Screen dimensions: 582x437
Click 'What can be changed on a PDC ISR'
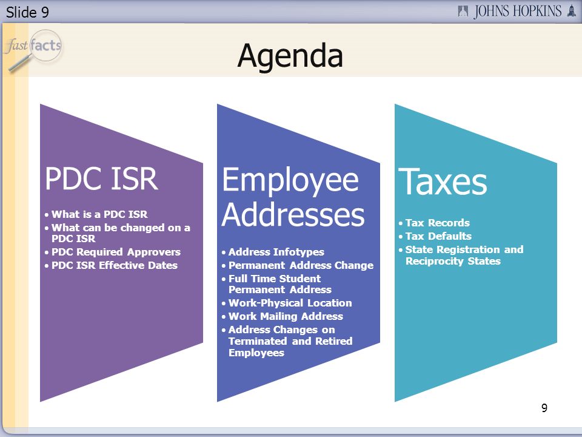pyautogui.click(x=121, y=233)
